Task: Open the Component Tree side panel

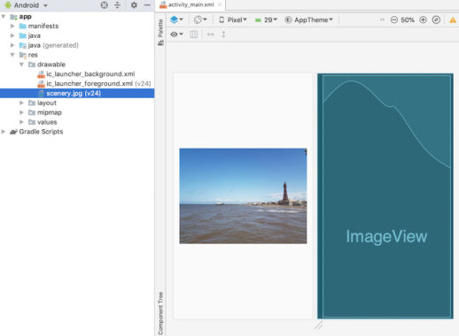Action: coord(160,313)
